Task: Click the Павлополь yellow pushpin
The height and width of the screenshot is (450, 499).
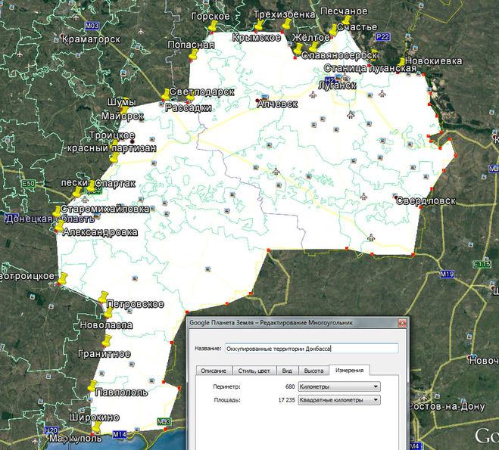Action: (x=93, y=384)
